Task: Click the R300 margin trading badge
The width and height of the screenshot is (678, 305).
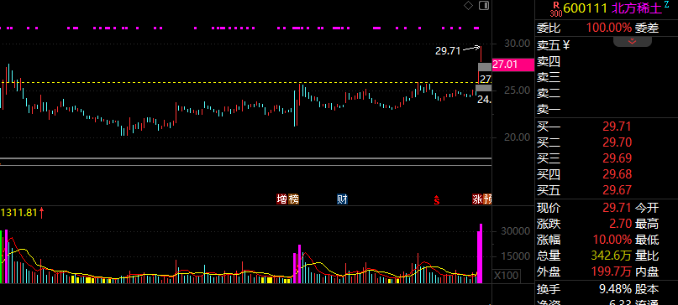Action: click(x=556, y=8)
